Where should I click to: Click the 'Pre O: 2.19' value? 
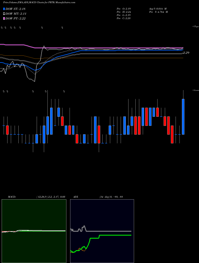pyautogui.click(x=124, y=8)
